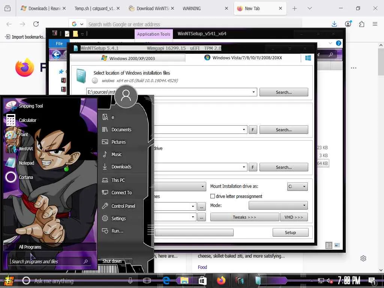
Task: Open Paint in the Start menu
Action: pyautogui.click(x=17, y=135)
